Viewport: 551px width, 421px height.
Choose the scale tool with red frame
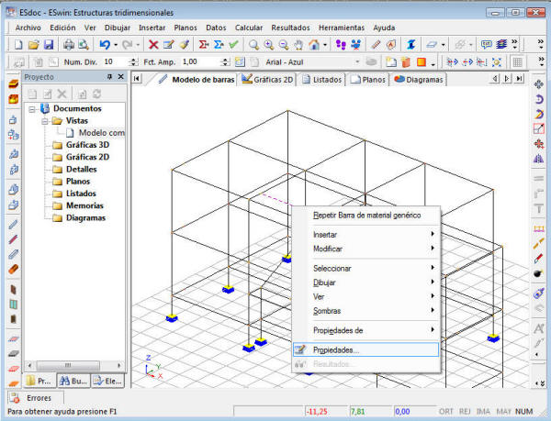538,128
